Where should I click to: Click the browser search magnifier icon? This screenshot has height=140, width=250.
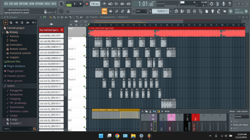[x=35, y=129]
